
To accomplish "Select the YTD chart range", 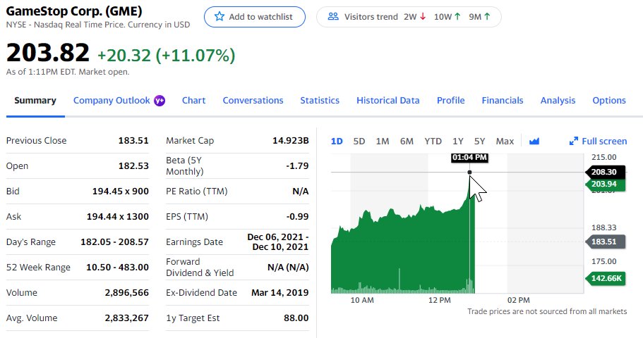I will [433, 141].
